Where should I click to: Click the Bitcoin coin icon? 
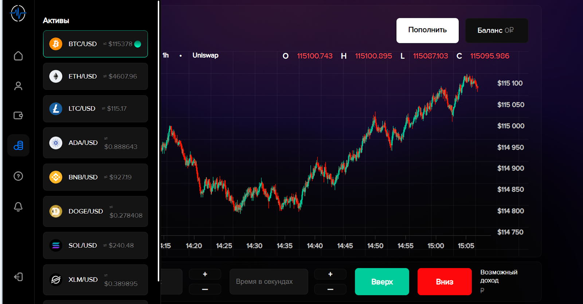tap(56, 44)
